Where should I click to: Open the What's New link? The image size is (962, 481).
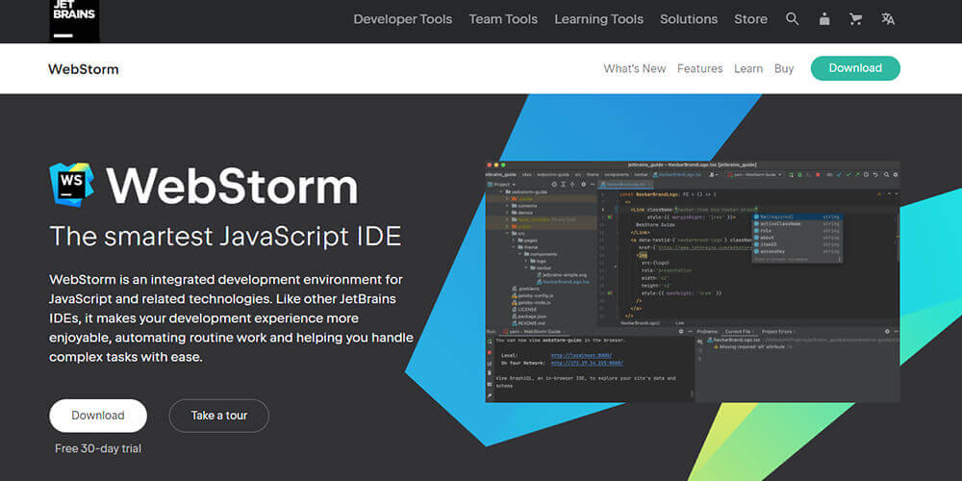click(x=634, y=68)
